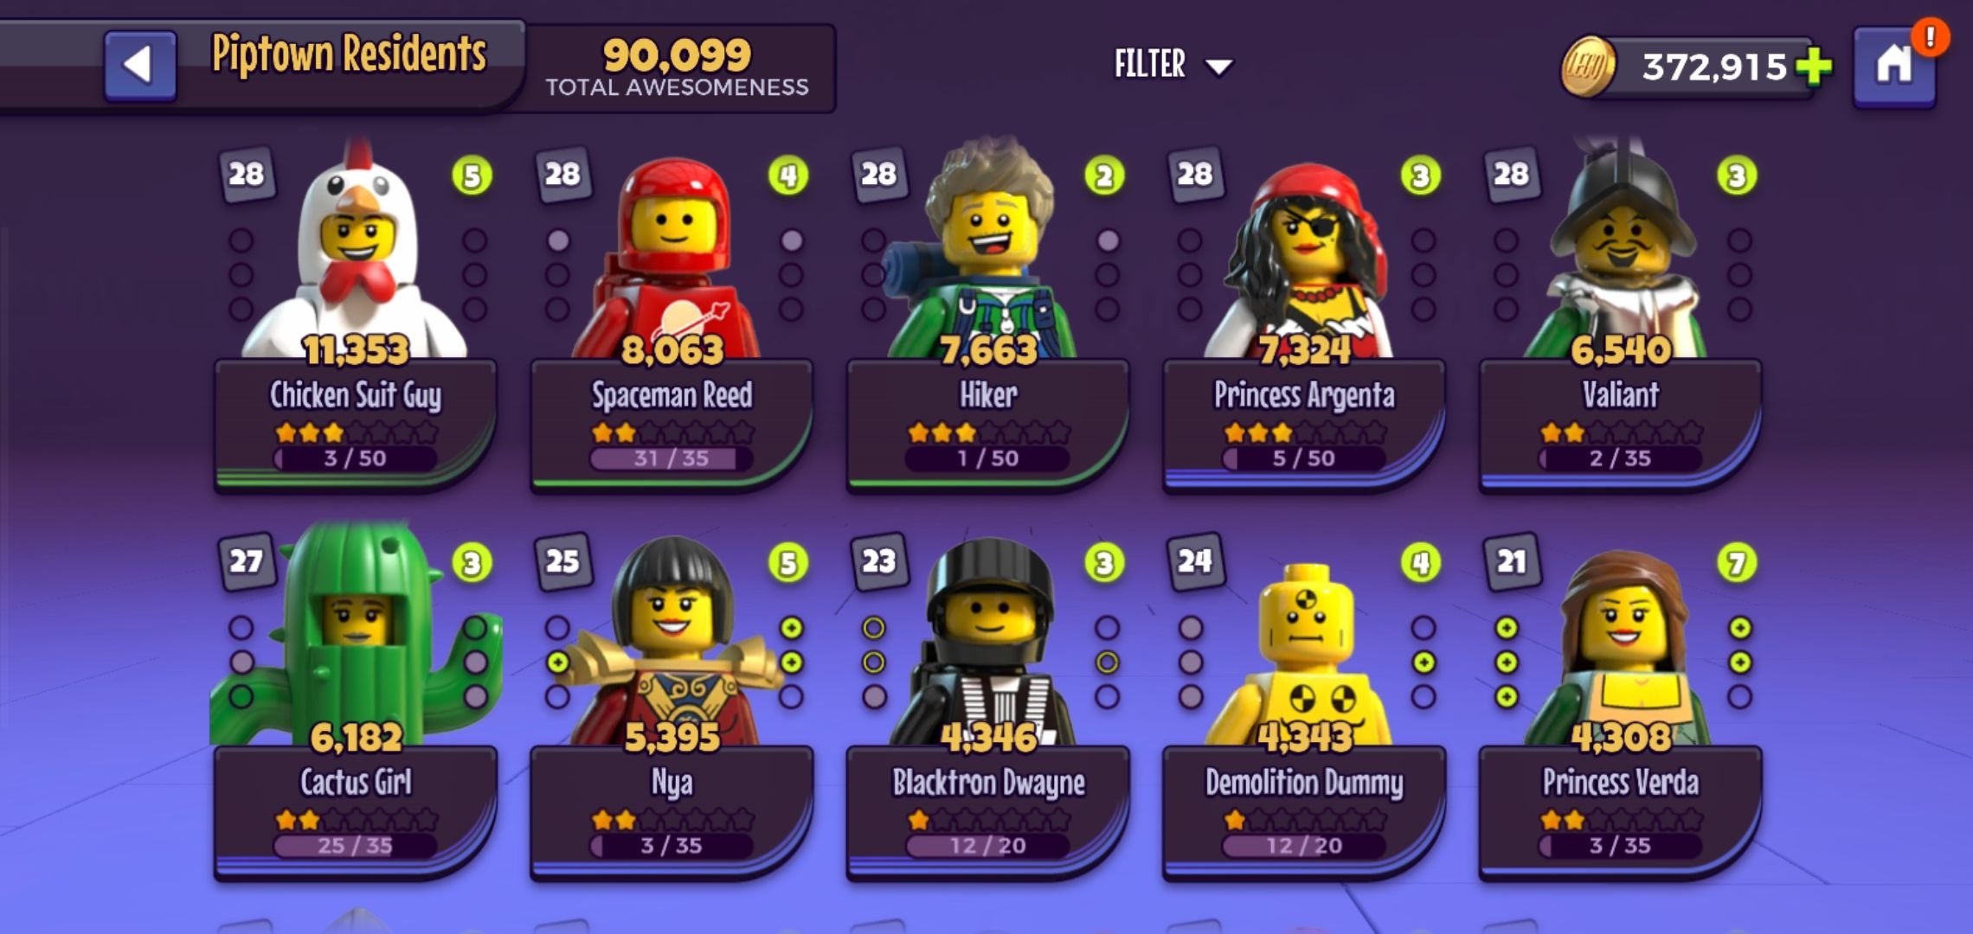The height and width of the screenshot is (934, 1973).
Task: Click Spaceman Reed's 31 / 35 progress bar
Action: point(672,457)
